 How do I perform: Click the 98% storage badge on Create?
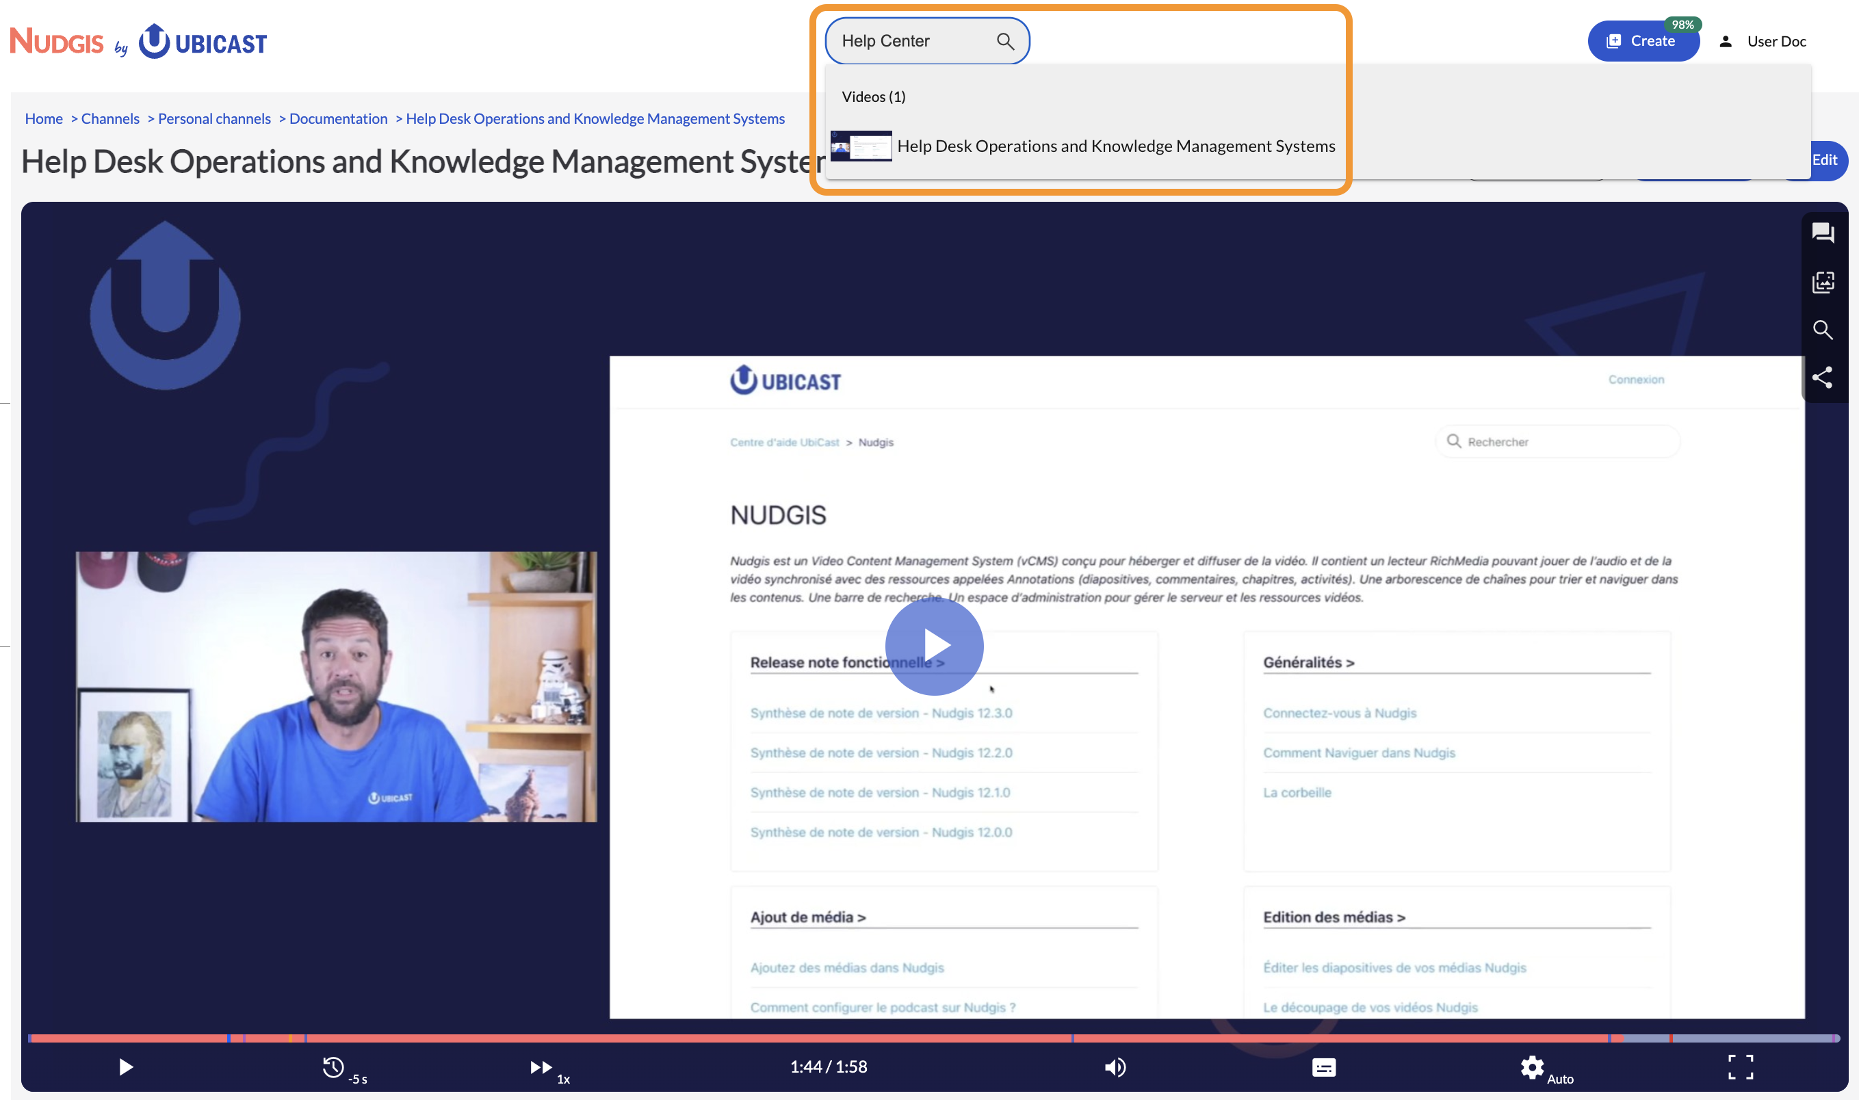point(1682,25)
